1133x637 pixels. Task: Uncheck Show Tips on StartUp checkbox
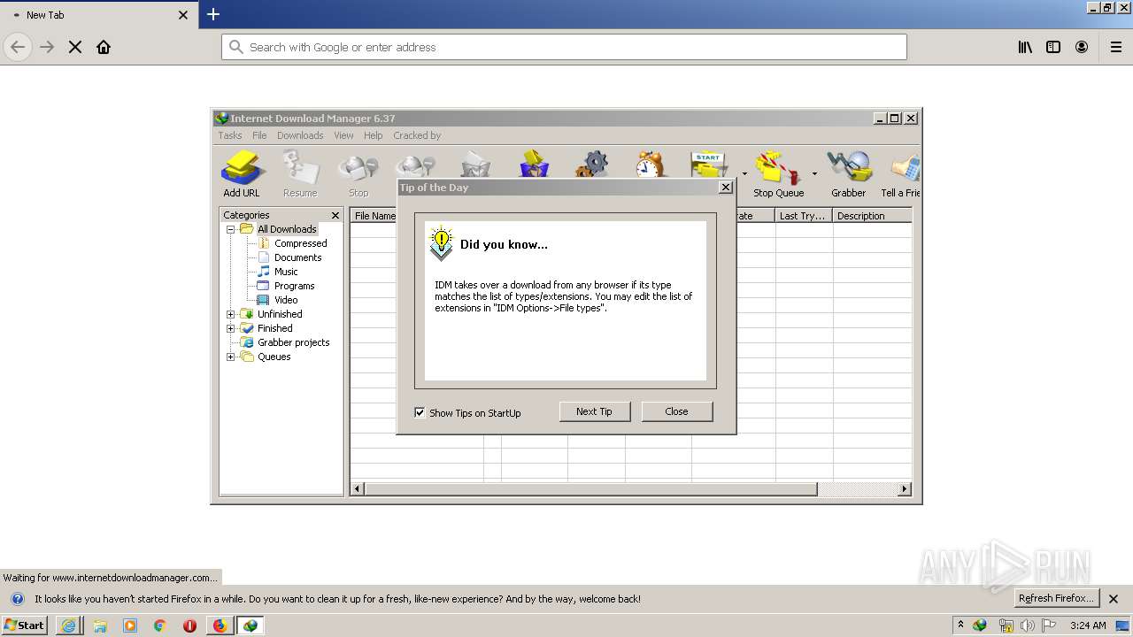coord(420,412)
